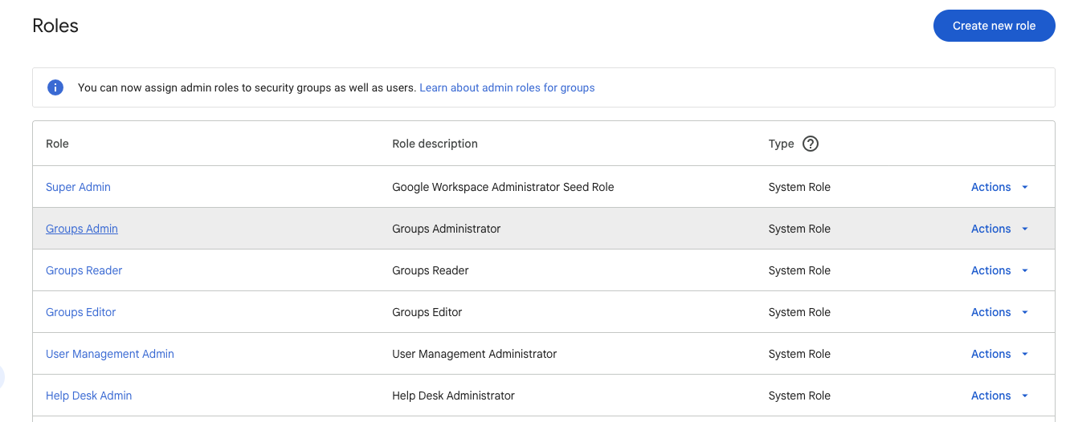This screenshot has width=1066, height=422.
Task: Open the Super Admin role
Action: pyautogui.click(x=78, y=187)
